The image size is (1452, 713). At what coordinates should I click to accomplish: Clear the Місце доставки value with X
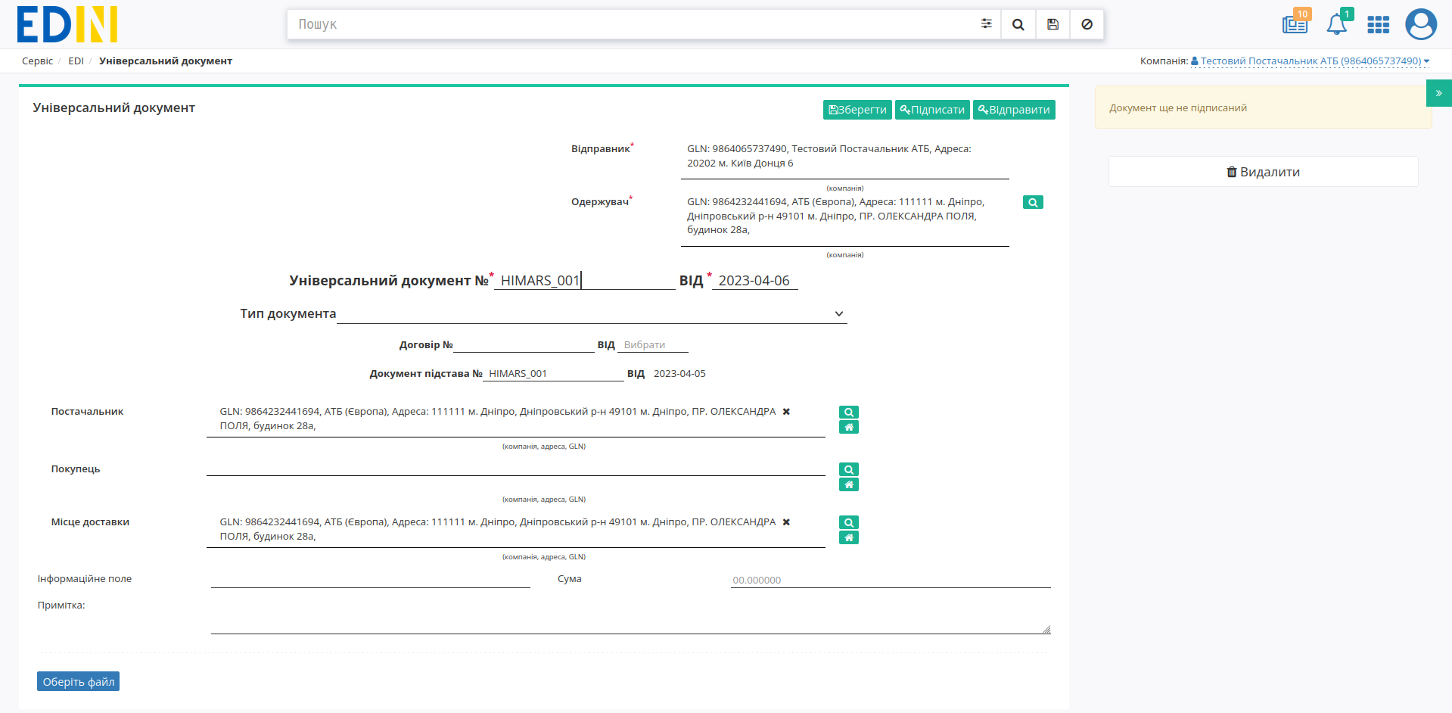click(x=786, y=522)
